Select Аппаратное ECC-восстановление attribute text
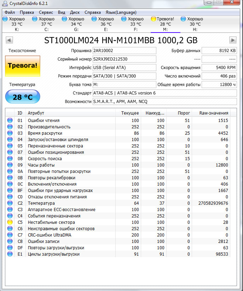The height and width of the screenshot is (291, 243). [62, 210]
